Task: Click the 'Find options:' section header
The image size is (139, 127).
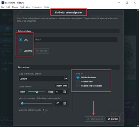Action: click(x=24, y=67)
